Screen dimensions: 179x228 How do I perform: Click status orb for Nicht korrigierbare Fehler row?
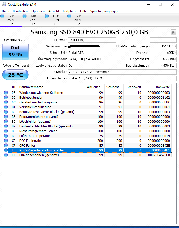[x=6, y=131]
